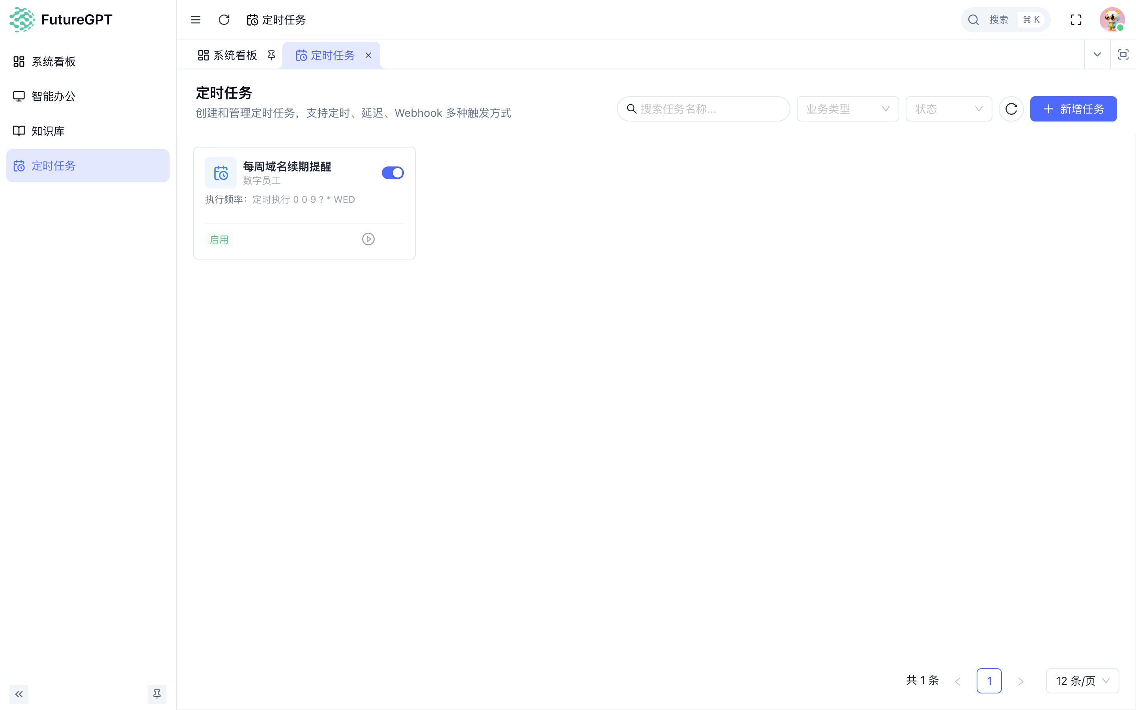Open 智能办公 in the sidebar
1136x710 pixels.
point(88,96)
